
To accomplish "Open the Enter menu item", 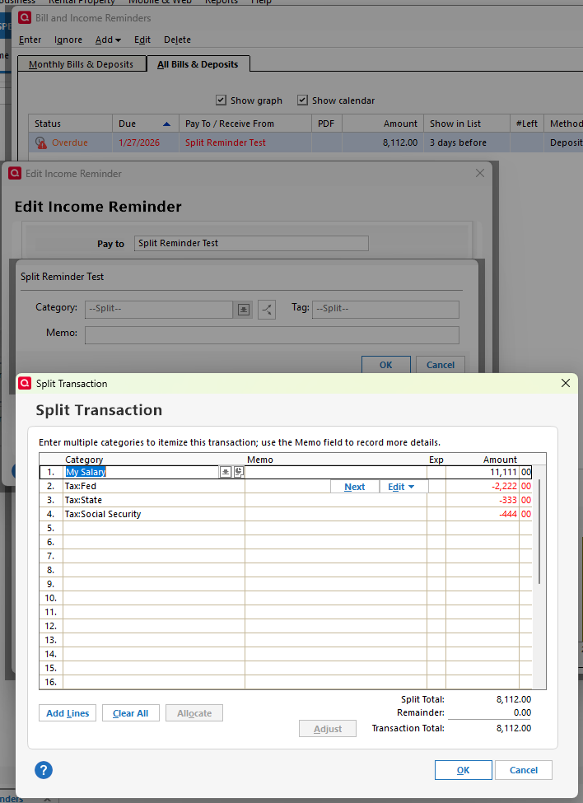I will pos(30,40).
